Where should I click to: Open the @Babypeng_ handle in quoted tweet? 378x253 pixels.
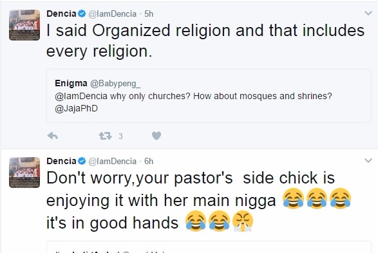[115, 84]
